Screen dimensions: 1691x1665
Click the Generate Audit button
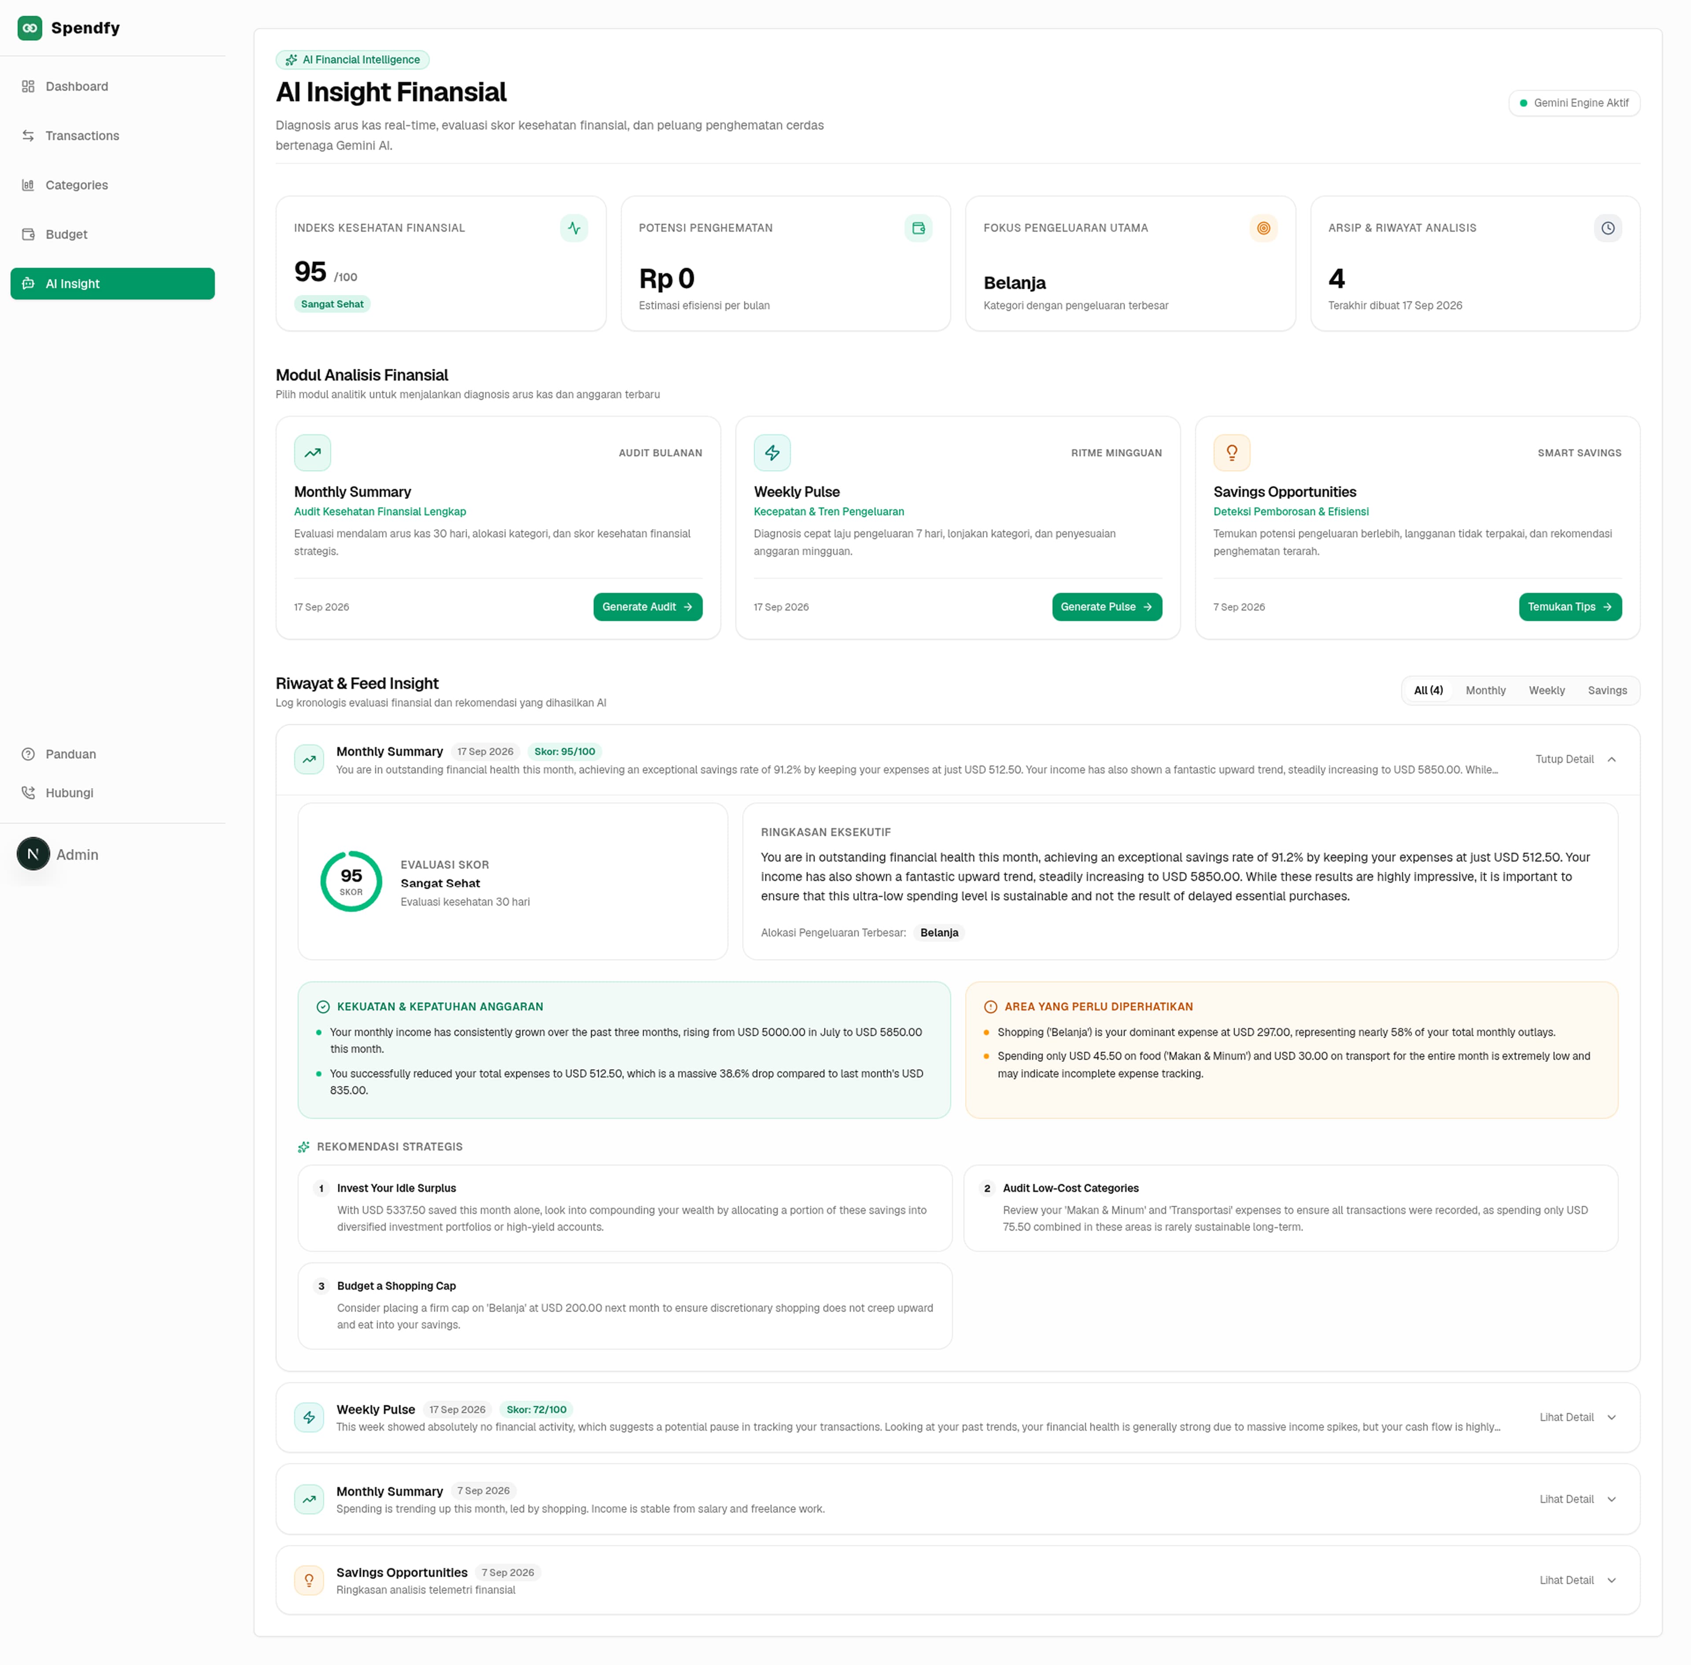648,607
